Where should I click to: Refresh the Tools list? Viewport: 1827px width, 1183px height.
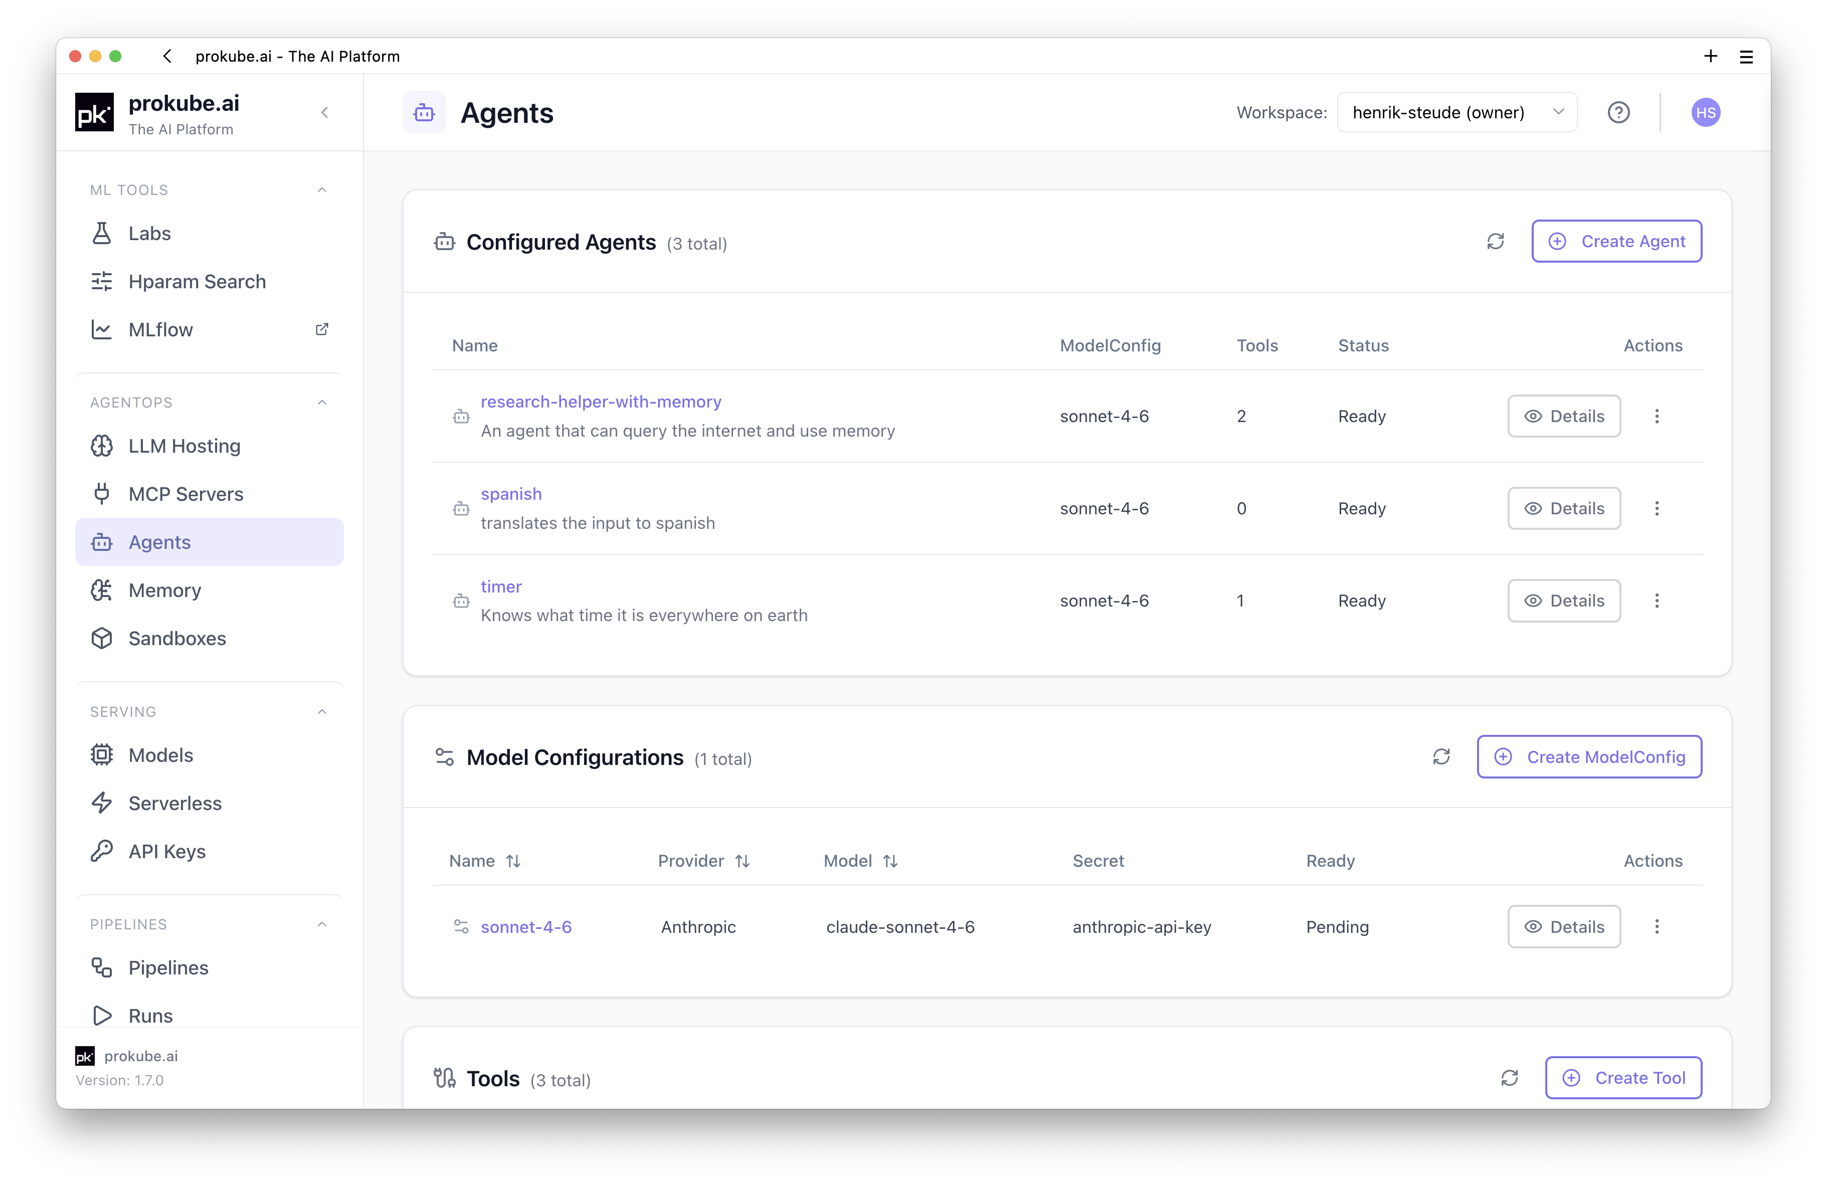point(1509,1078)
